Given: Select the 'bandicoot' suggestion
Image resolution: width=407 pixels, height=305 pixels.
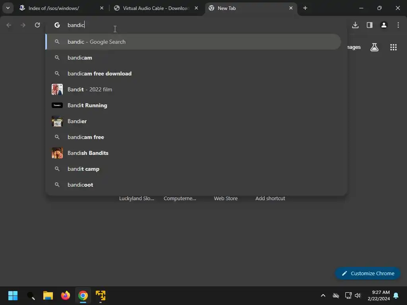Looking at the screenshot, I should coord(193,185).
